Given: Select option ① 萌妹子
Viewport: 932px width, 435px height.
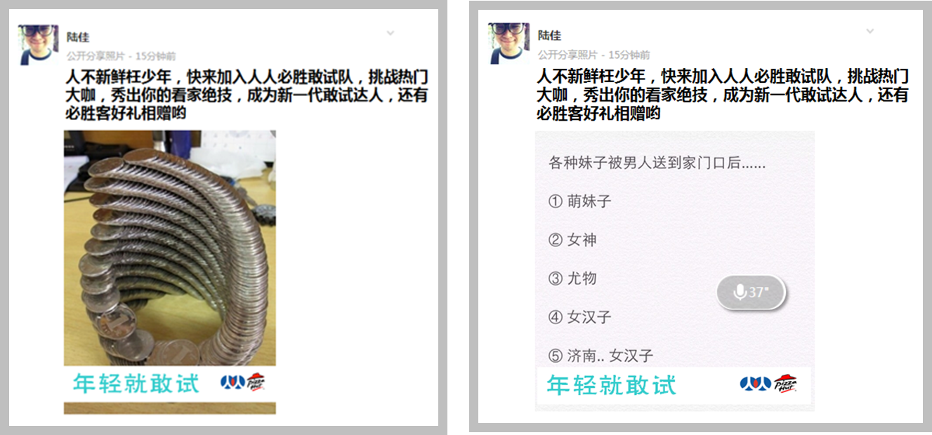Looking at the screenshot, I should coord(579,201).
